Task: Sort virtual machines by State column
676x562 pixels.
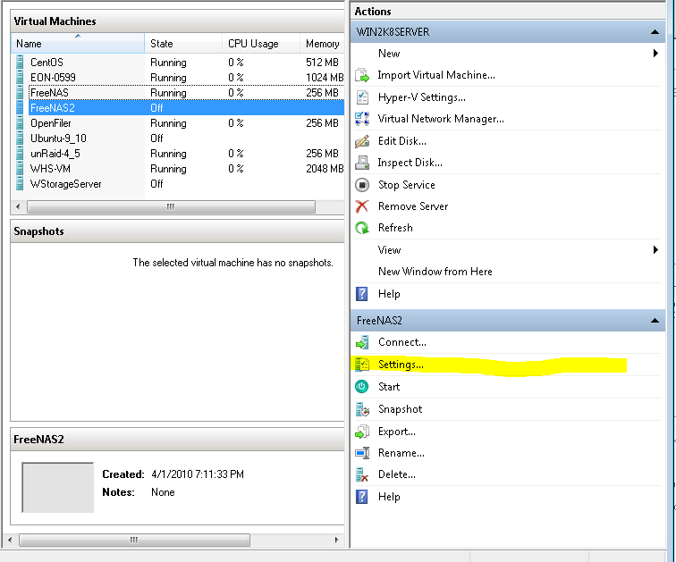Action: click(x=183, y=44)
